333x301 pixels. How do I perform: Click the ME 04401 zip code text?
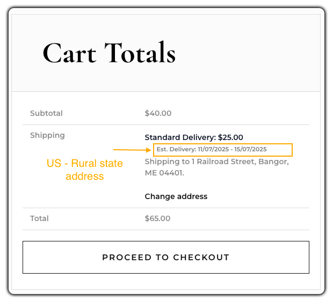point(164,173)
